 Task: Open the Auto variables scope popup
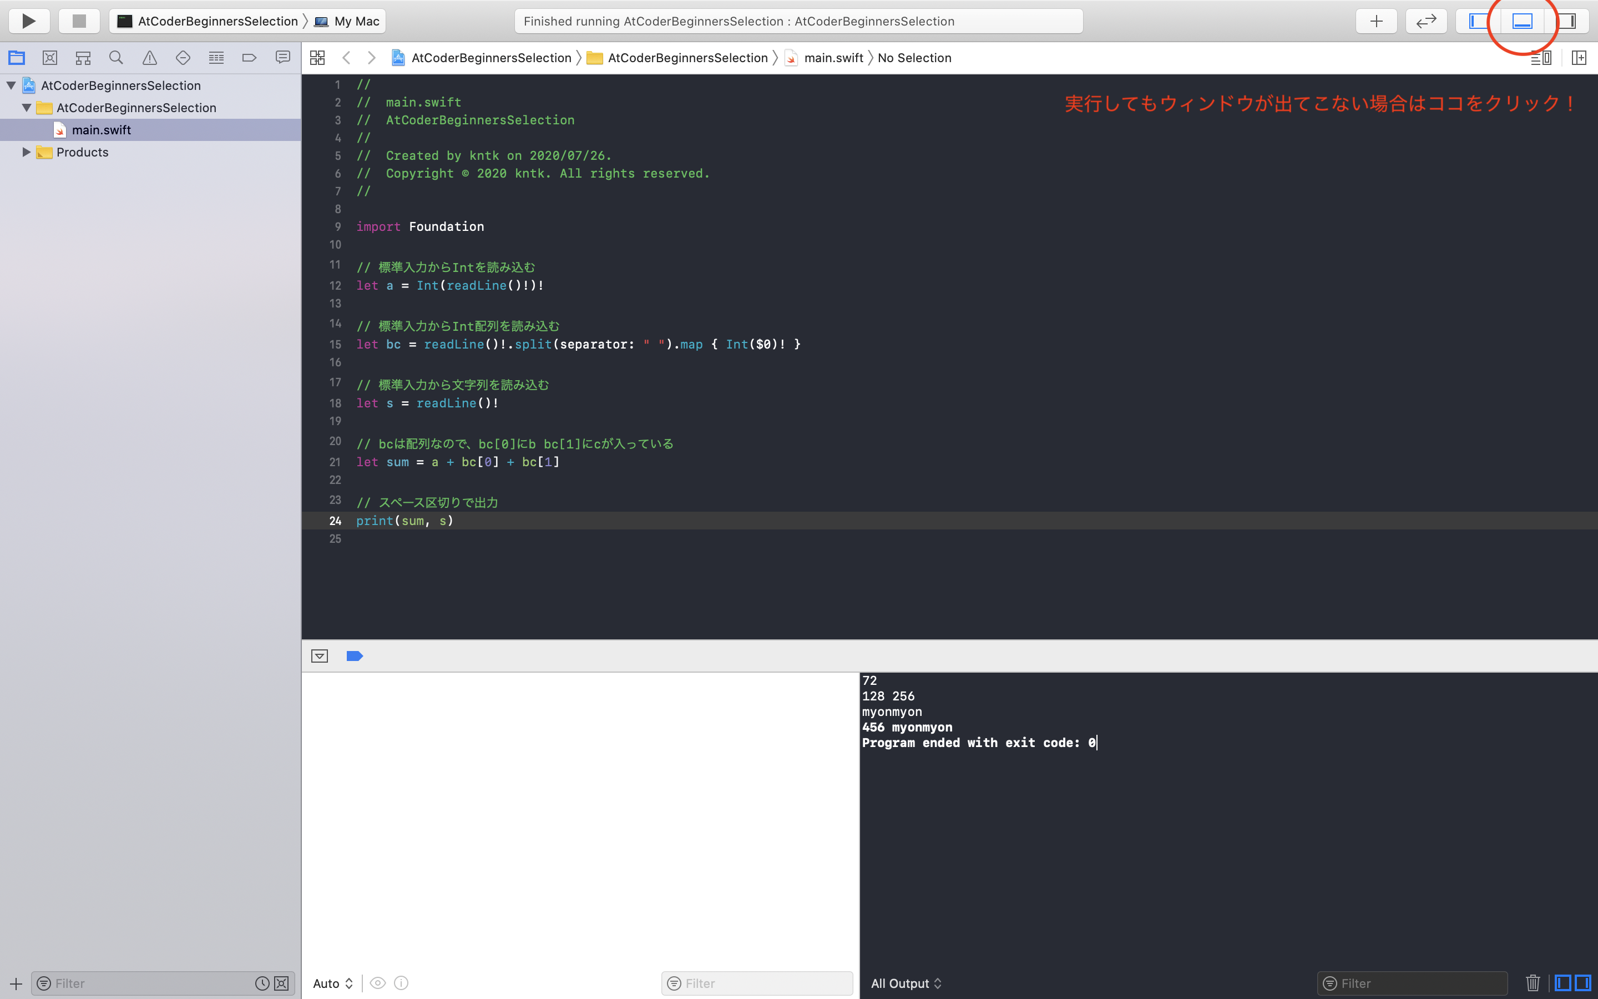pos(333,983)
